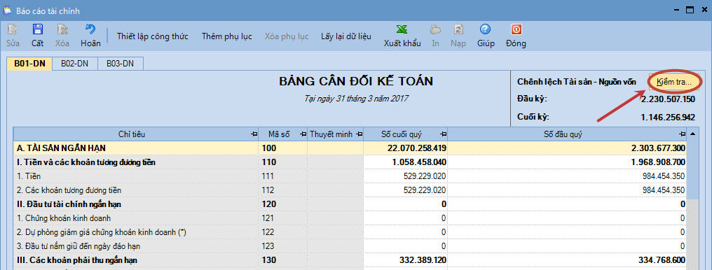Click the Xóa delete icon
Screen dimensions: 712x270
62,30
